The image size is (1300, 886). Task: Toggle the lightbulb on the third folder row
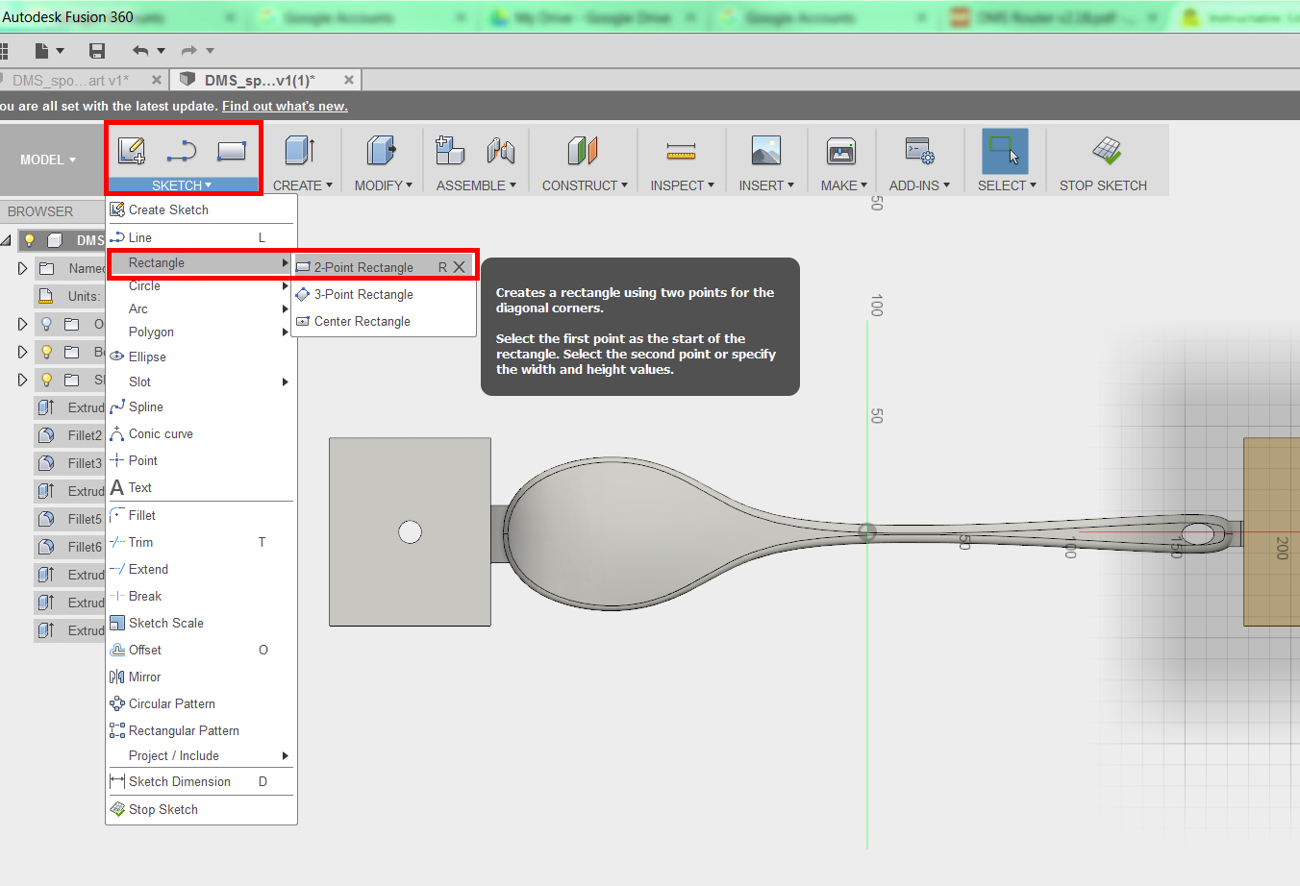pos(46,381)
